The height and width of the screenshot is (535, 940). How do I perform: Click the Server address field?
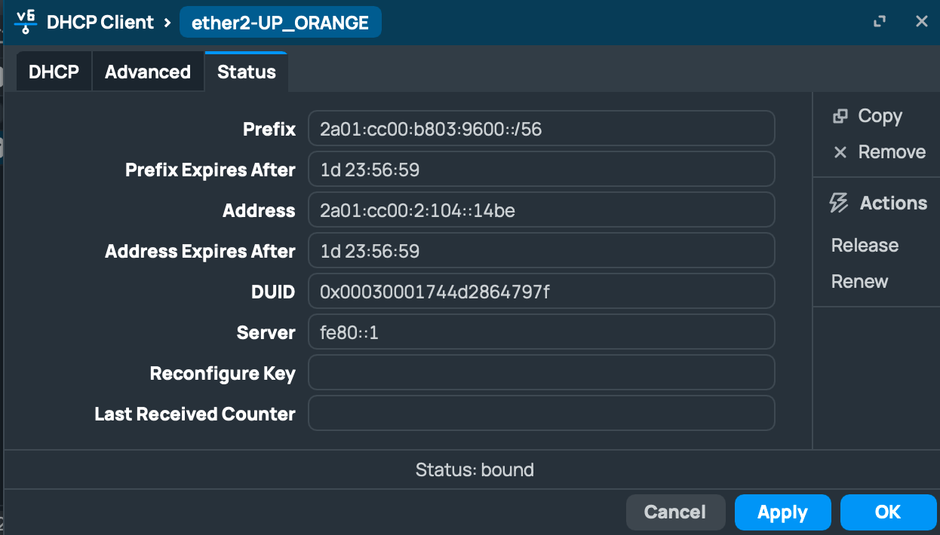tap(541, 332)
